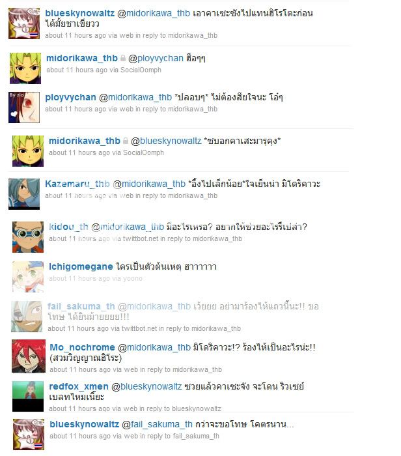This screenshot has width=401, height=456.
Task: Click Ichigomegane avatar image
Action: (28, 277)
